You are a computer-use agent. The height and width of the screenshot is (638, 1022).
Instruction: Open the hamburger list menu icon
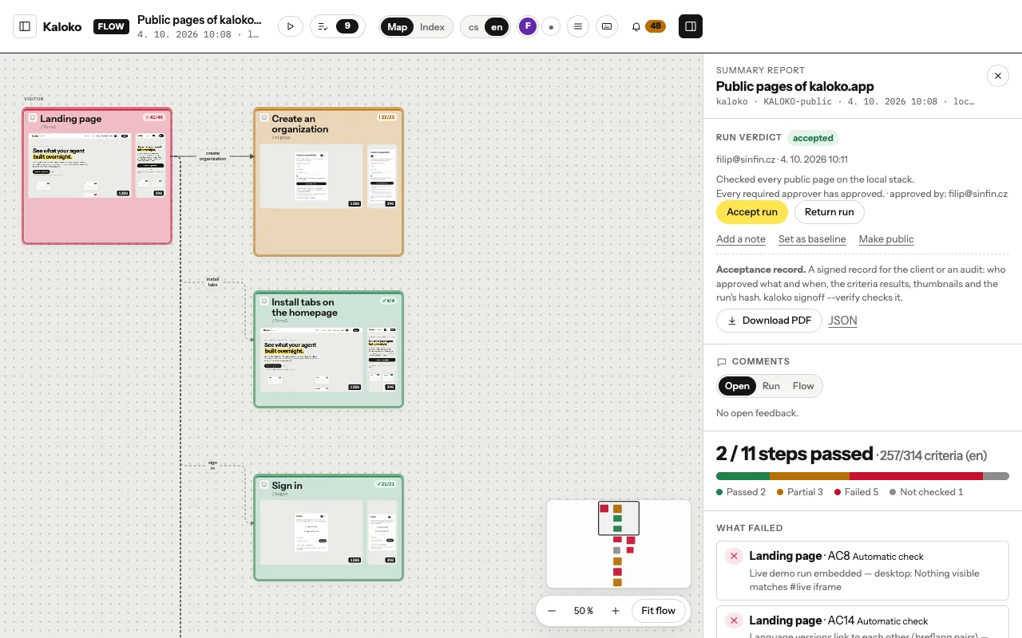[x=578, y=26]
